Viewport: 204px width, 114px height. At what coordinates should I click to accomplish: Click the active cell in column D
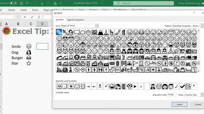pos(42,47)
